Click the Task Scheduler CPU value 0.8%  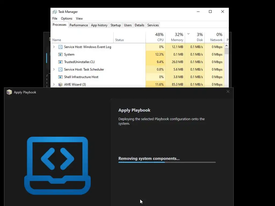160,69
